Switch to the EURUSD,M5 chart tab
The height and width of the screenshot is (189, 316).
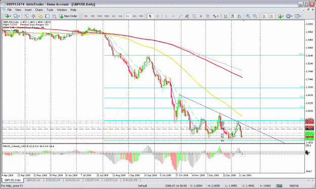click(130, 180)
